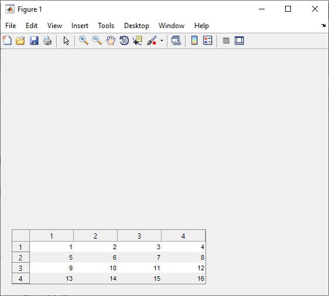Click the cell containing value 13
The height and width of the screenshot is (296, 329).
click(x=52, y=278)
